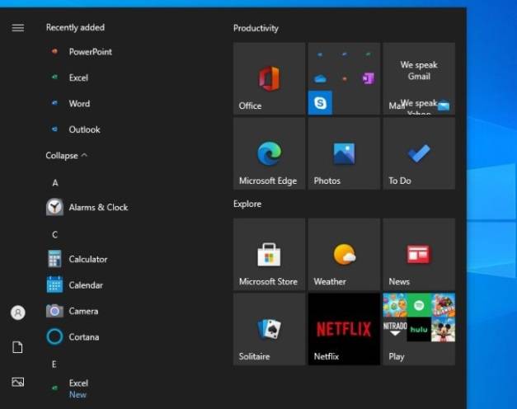
Task: Open Spotify in the Play tile
Action: point(419,305)
